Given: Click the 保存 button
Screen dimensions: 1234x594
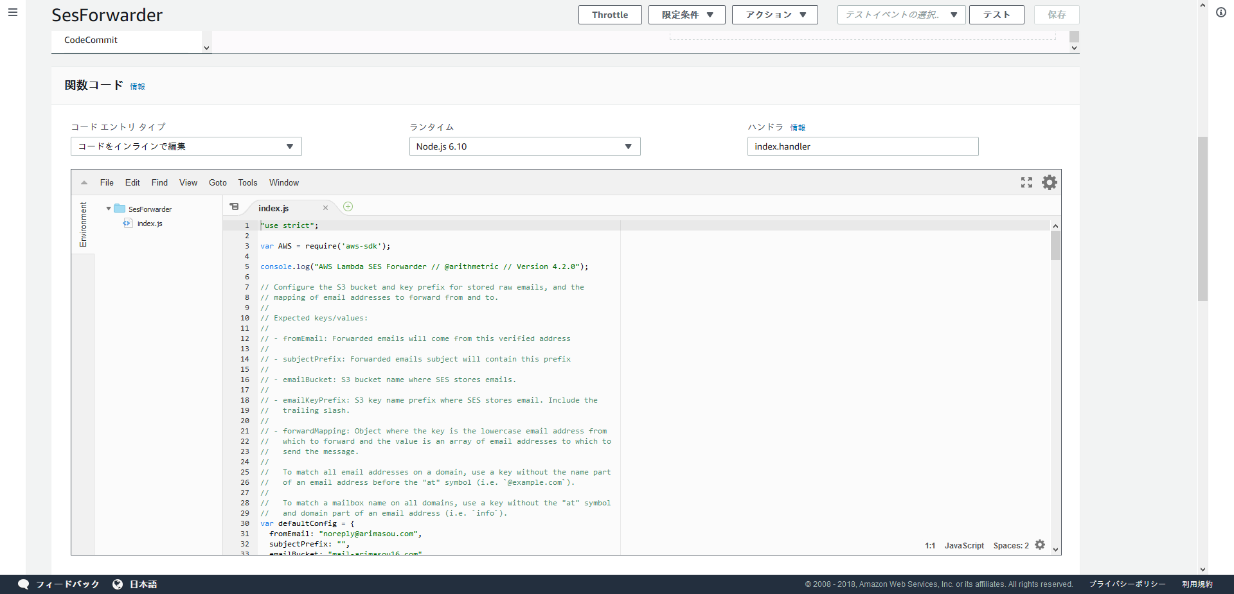Looking at the screenshot, I should pos(1057,15).
